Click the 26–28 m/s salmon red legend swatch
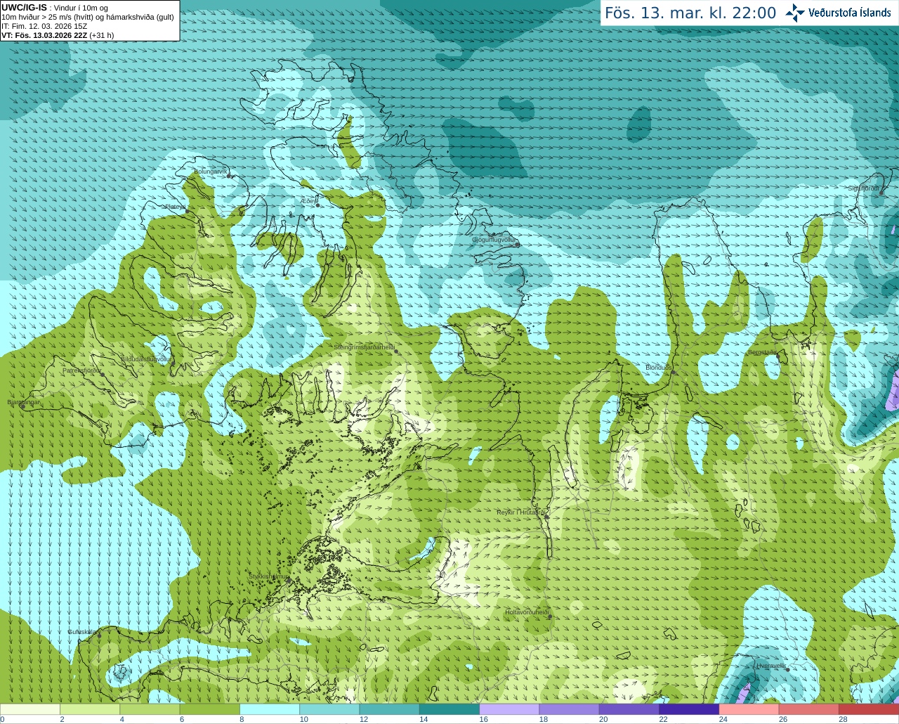This screenshot has width=899, height=724. click(x=809, y=709)
